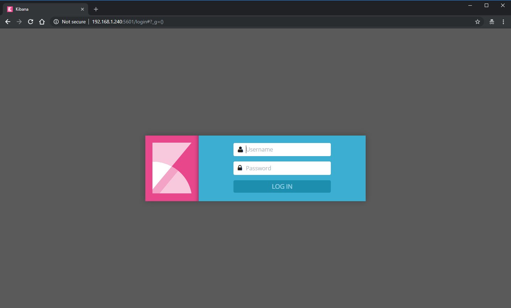
Task: Click the LOG IN button
Action: coord(282,186)
